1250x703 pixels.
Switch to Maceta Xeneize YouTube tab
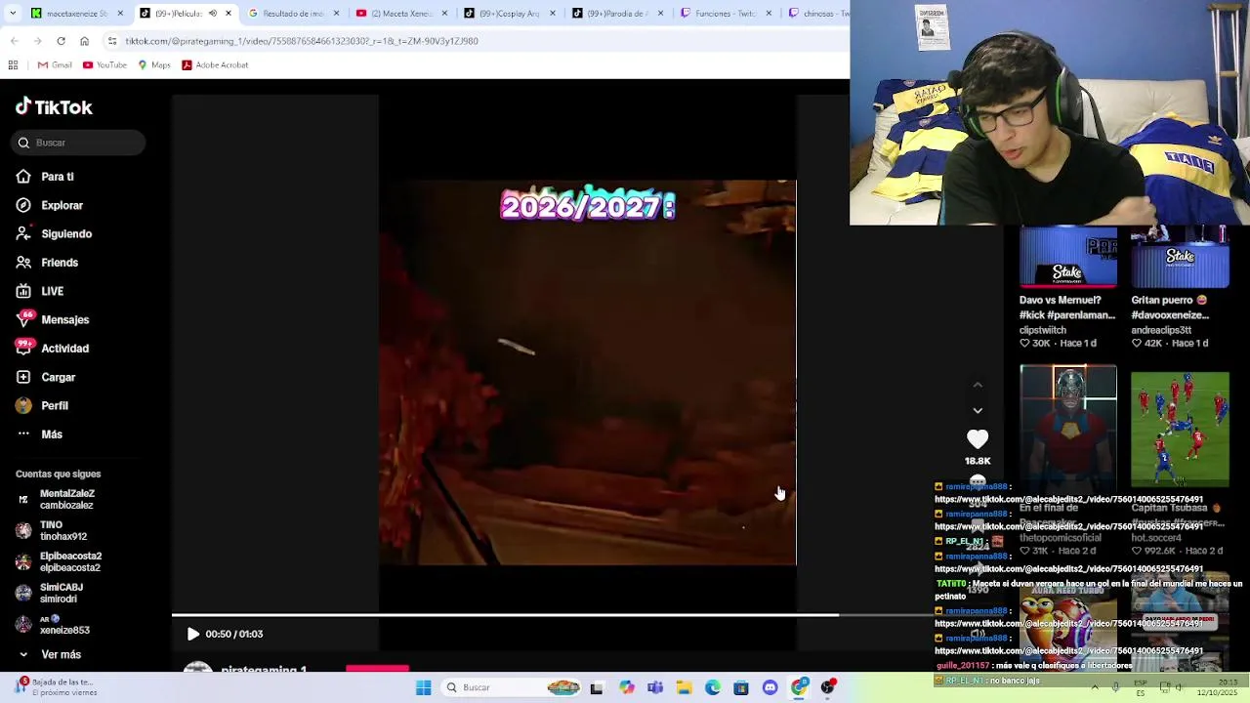pyautogui.click(x=400, y=13)
